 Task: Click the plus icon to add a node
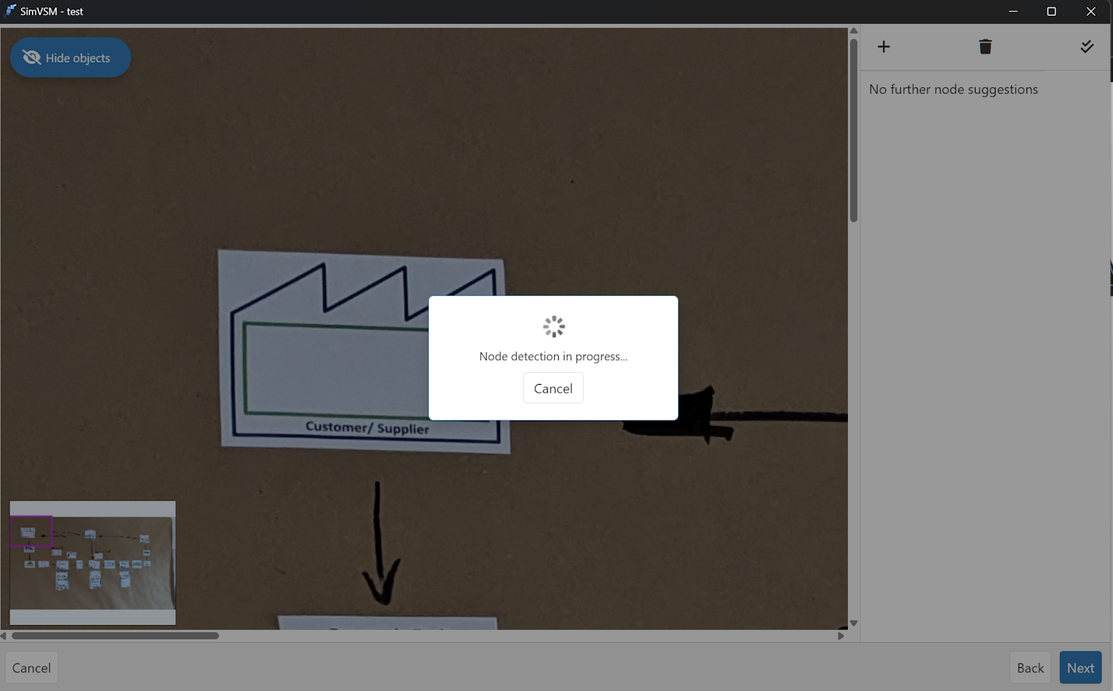884,47
